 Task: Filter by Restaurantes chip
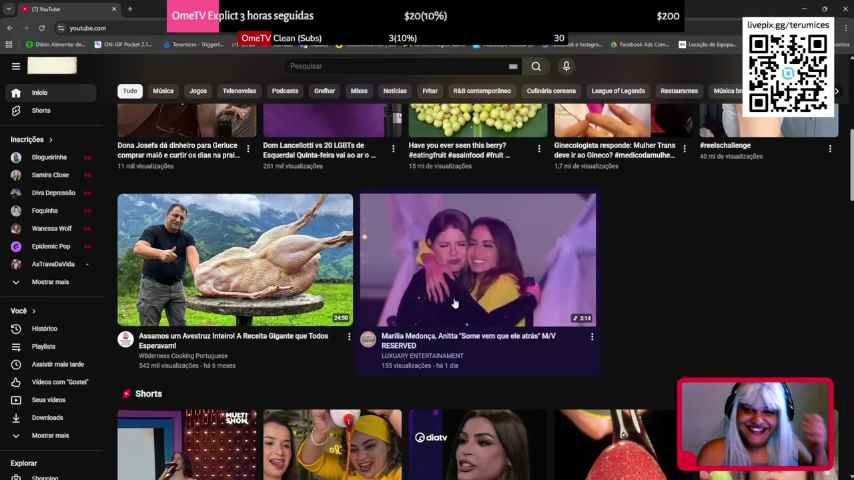tap(679, 91)
